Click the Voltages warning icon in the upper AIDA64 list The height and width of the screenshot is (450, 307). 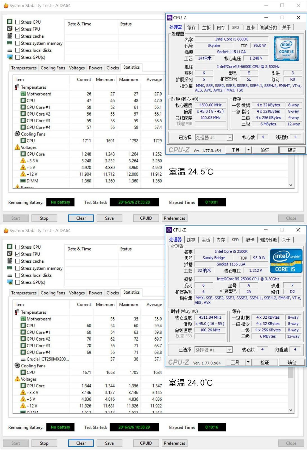click(17, 147)
